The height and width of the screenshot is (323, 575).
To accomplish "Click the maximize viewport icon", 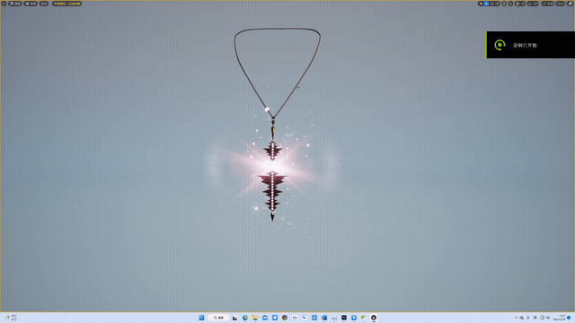I will click(x=571, y=4).
